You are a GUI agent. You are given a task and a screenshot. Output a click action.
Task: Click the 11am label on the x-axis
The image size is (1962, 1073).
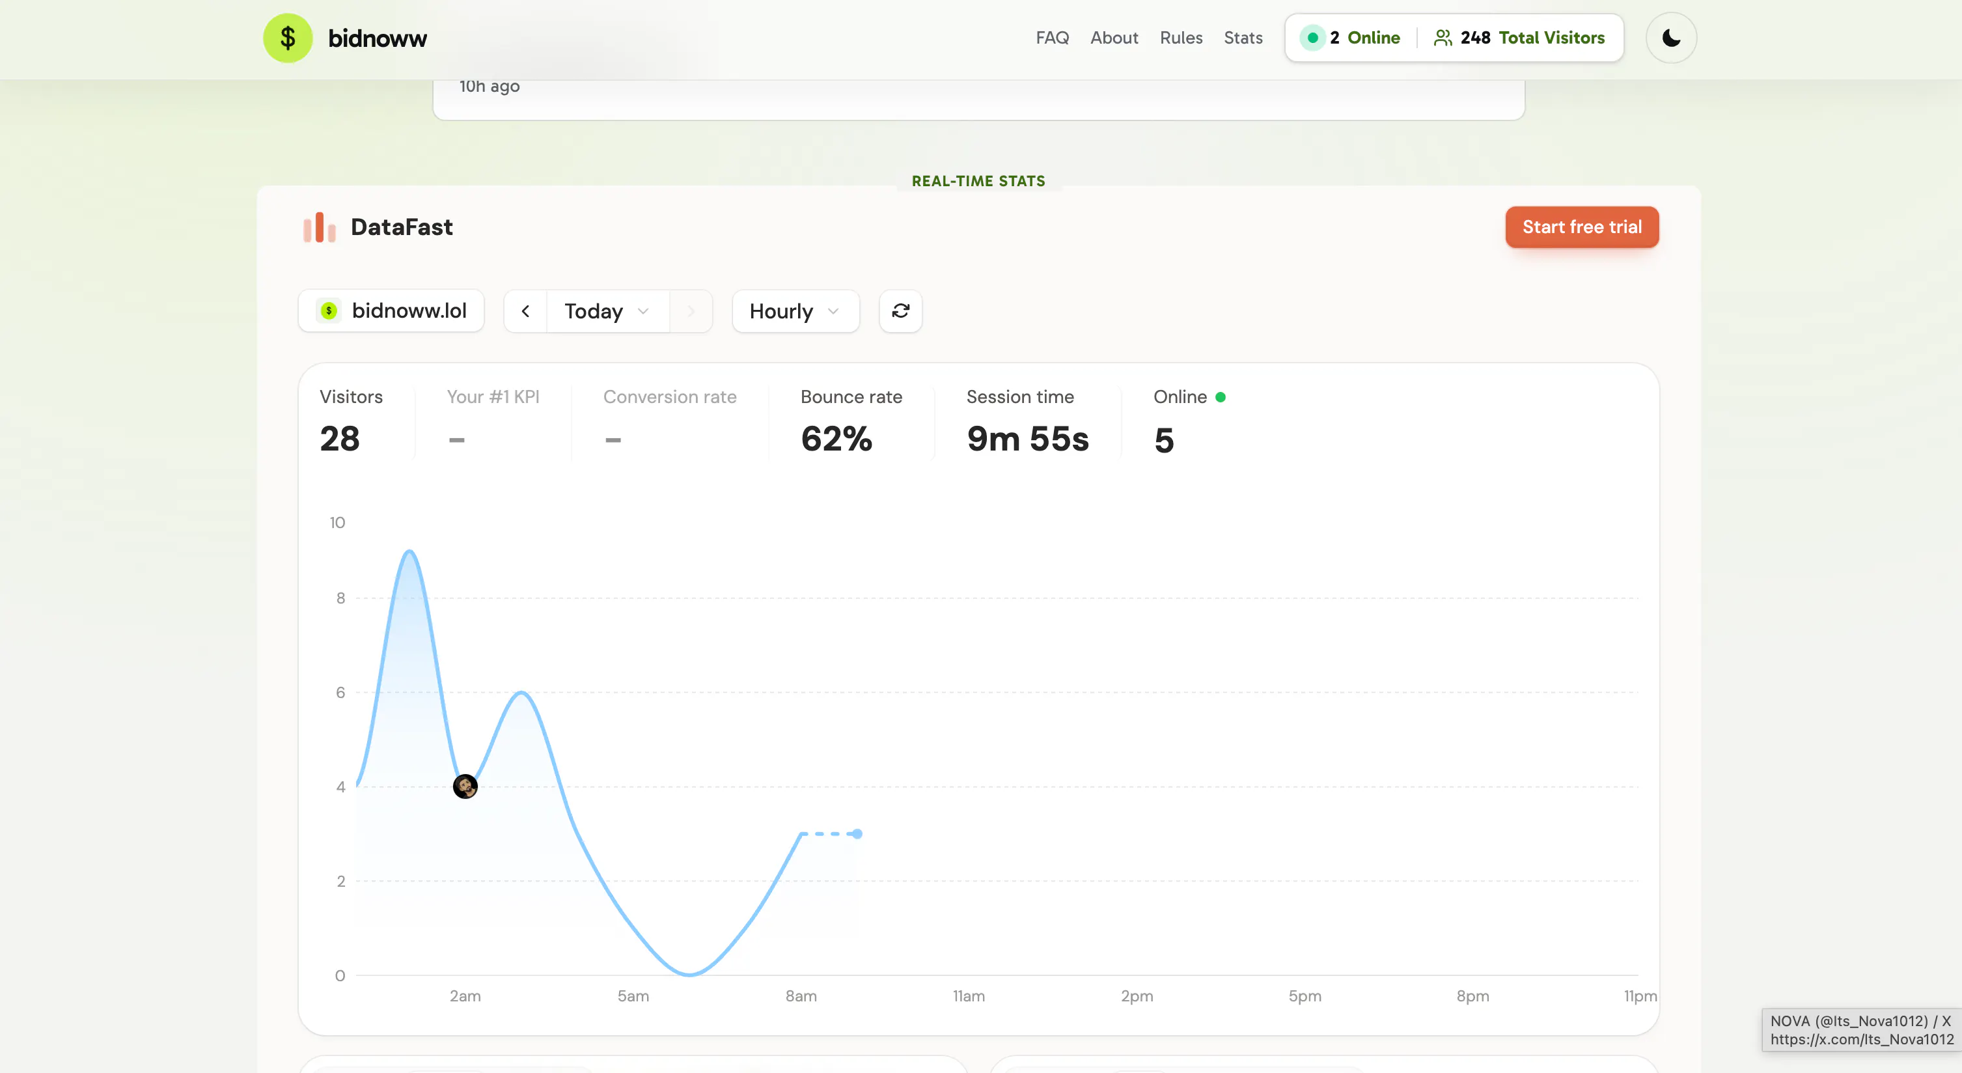click(x=968, y=996)
